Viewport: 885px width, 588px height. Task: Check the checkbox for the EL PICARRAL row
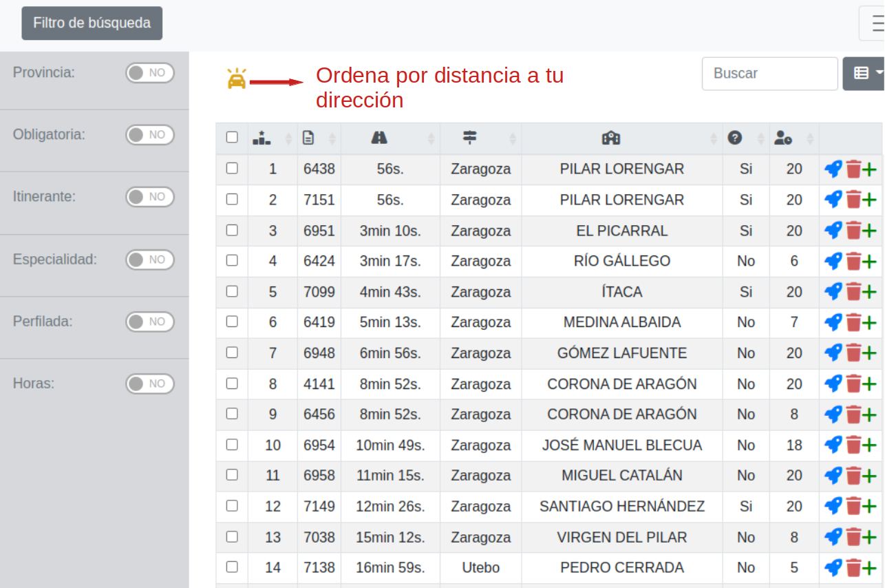(x=232, y=231)
